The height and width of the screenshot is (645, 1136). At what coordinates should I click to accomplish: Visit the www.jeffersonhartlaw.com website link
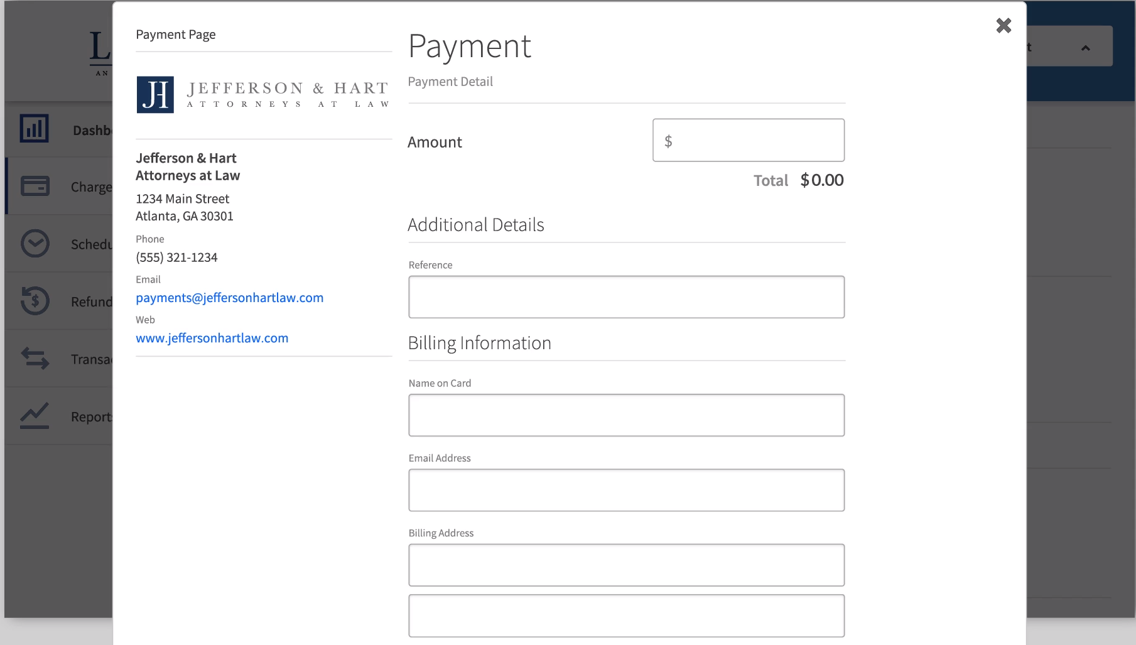coord(212,337)
